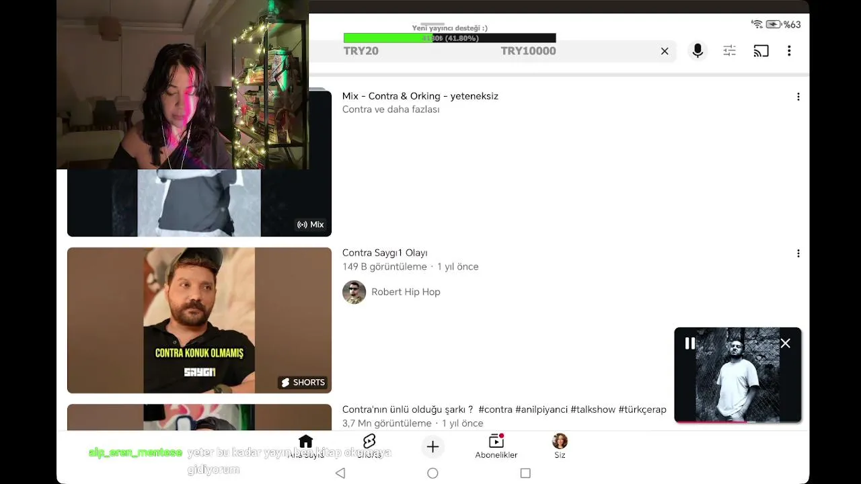This screenshot has height=484, width=861.
Task: Open the miniplayer video thumbnail
Action: 738,375
